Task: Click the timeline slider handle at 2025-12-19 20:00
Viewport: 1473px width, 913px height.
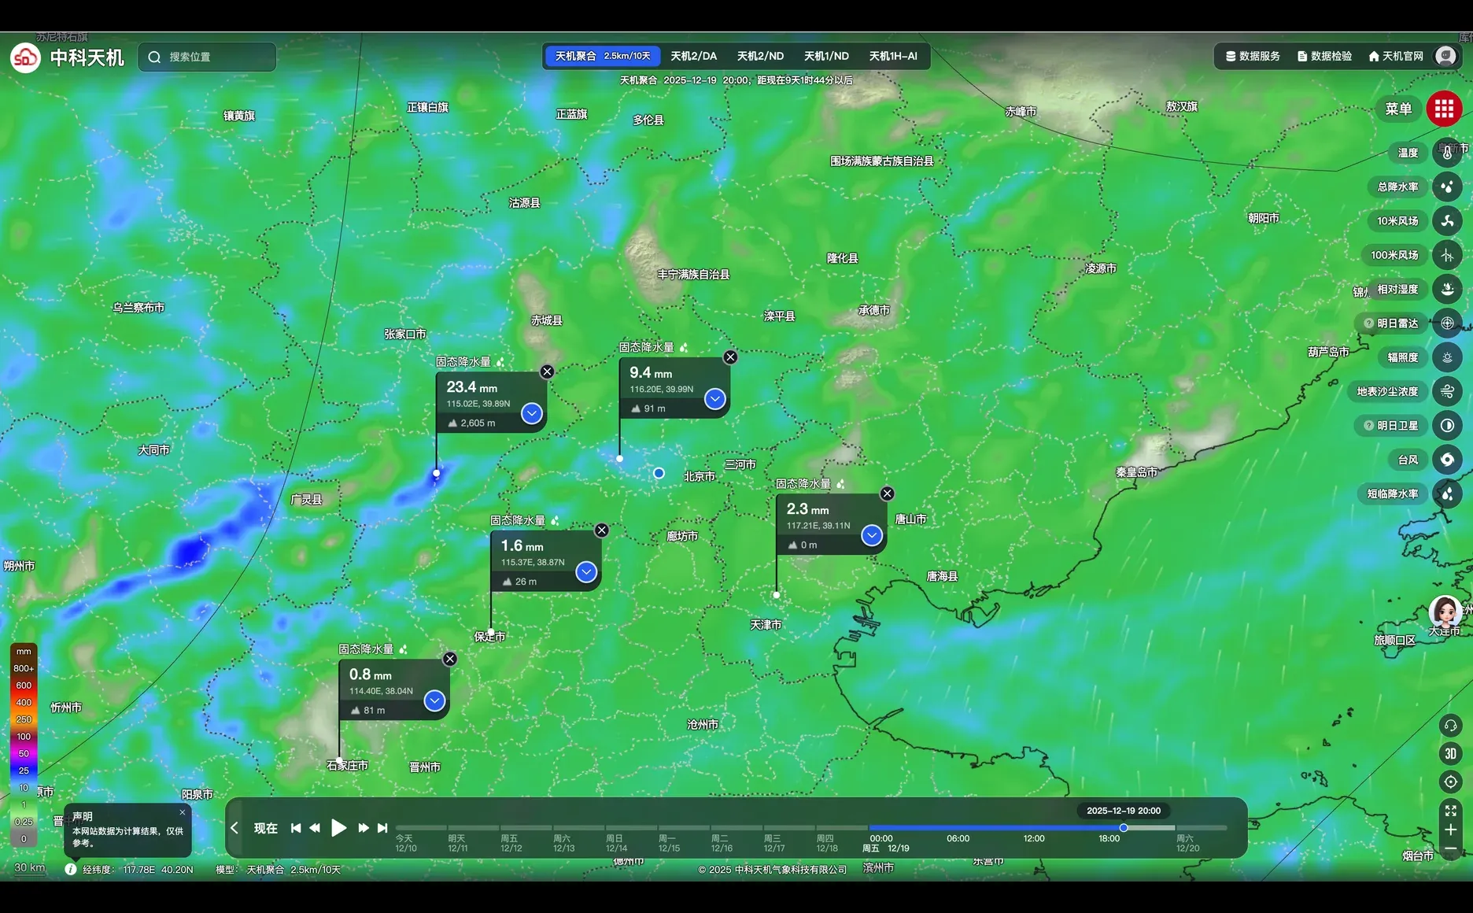Action: pyautogui.click(x=1124, y=828)
